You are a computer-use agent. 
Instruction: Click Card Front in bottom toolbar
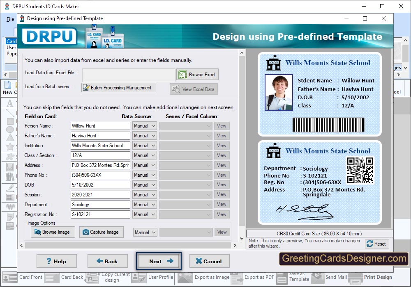(22, 277)
